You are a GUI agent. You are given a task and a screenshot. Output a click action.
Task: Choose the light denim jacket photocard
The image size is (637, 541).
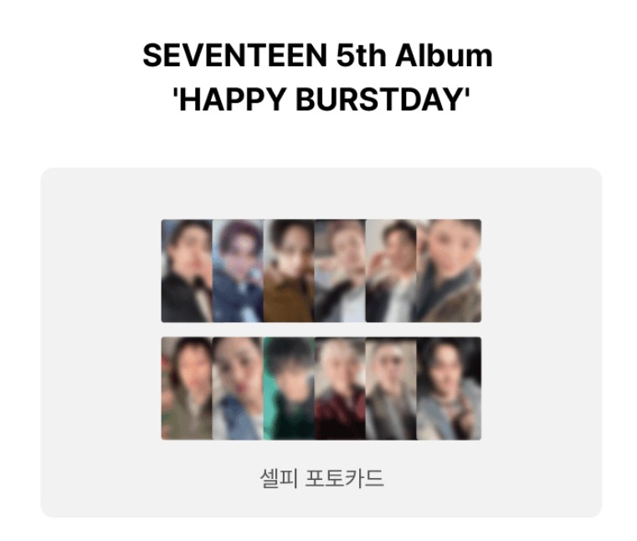[238, 389]
